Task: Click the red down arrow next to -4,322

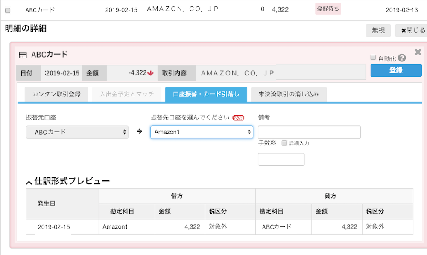Action: pyautogui.click(x=150, y=73)
